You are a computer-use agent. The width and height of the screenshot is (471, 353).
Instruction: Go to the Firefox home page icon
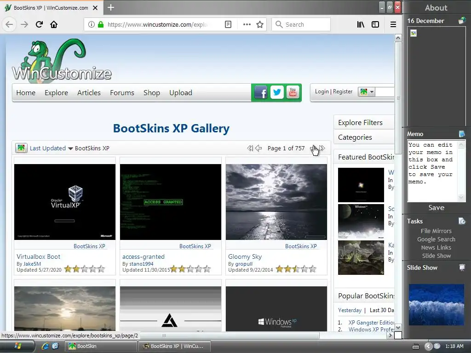point(54,24)
